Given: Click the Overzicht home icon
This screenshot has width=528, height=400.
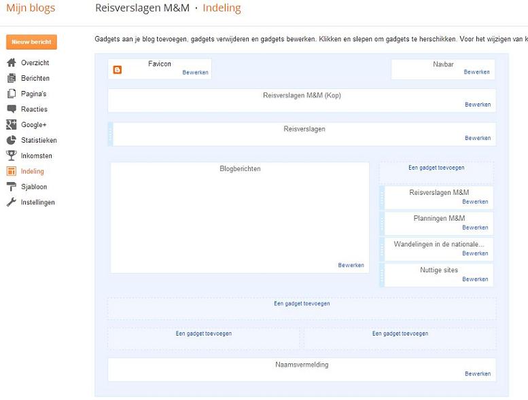Looking at the screenshot, I should 11,62.
